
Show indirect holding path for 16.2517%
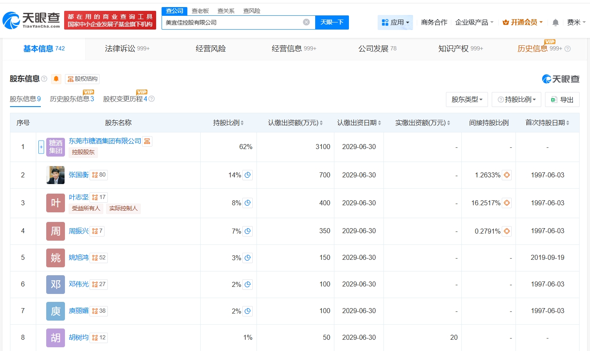click(507, 203)
